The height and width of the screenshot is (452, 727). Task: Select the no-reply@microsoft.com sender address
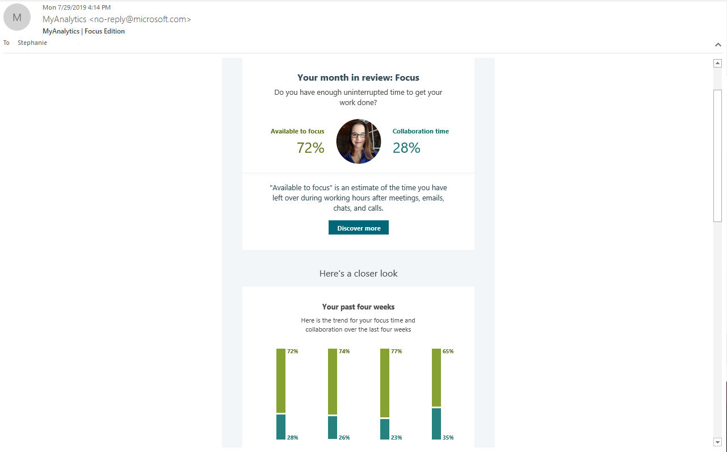click(140, 19)
